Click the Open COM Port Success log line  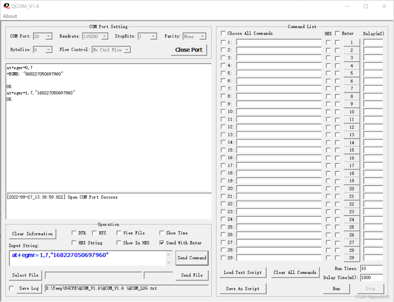pyautogui.click(x=62, y=197)
